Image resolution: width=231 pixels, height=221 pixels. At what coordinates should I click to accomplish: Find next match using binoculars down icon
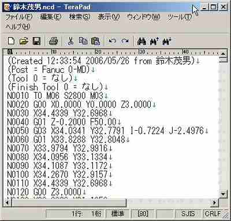point(167,41)
